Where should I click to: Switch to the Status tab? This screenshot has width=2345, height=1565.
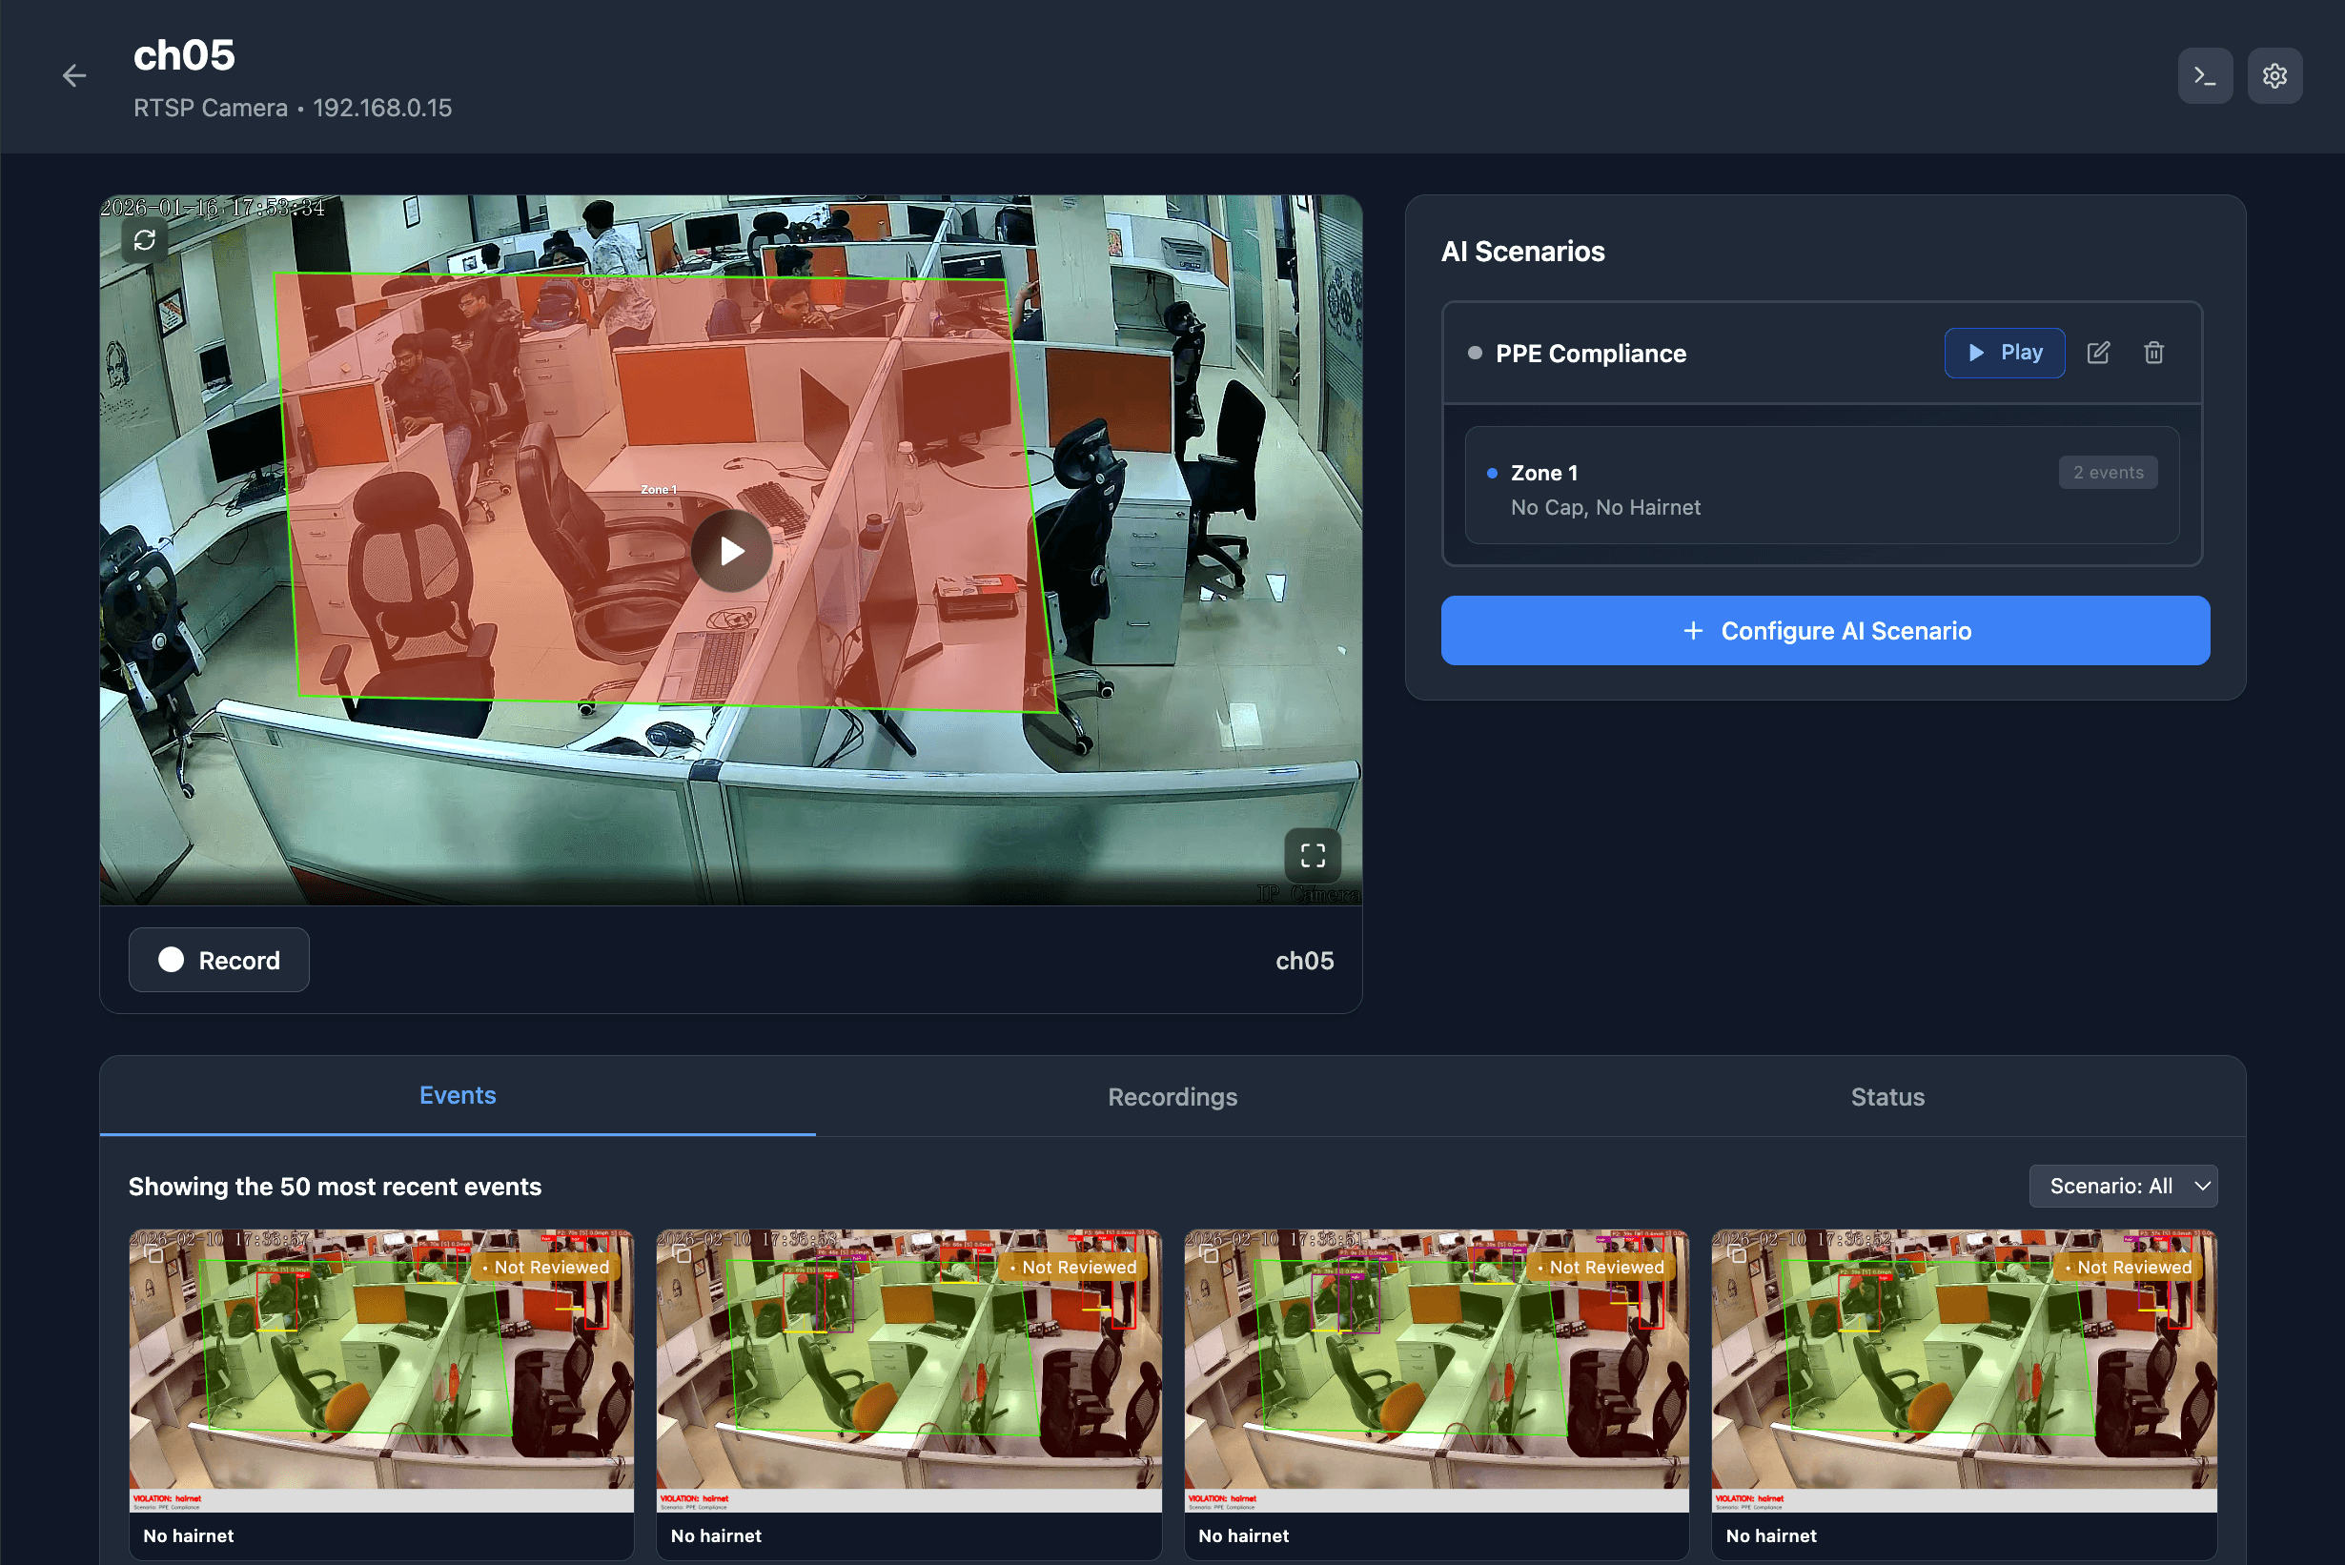pyautogui.click(x=1886, y=1097)
